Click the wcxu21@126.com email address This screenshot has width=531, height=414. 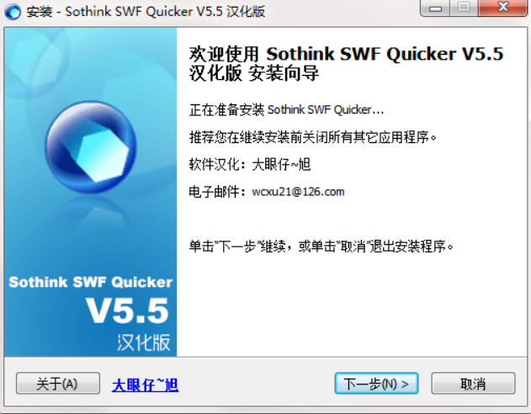pos(298,192)
